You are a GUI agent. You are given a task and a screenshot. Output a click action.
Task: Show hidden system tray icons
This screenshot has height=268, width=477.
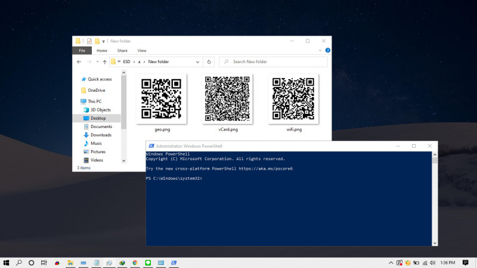pyautogui.click(x=391, y=263)
